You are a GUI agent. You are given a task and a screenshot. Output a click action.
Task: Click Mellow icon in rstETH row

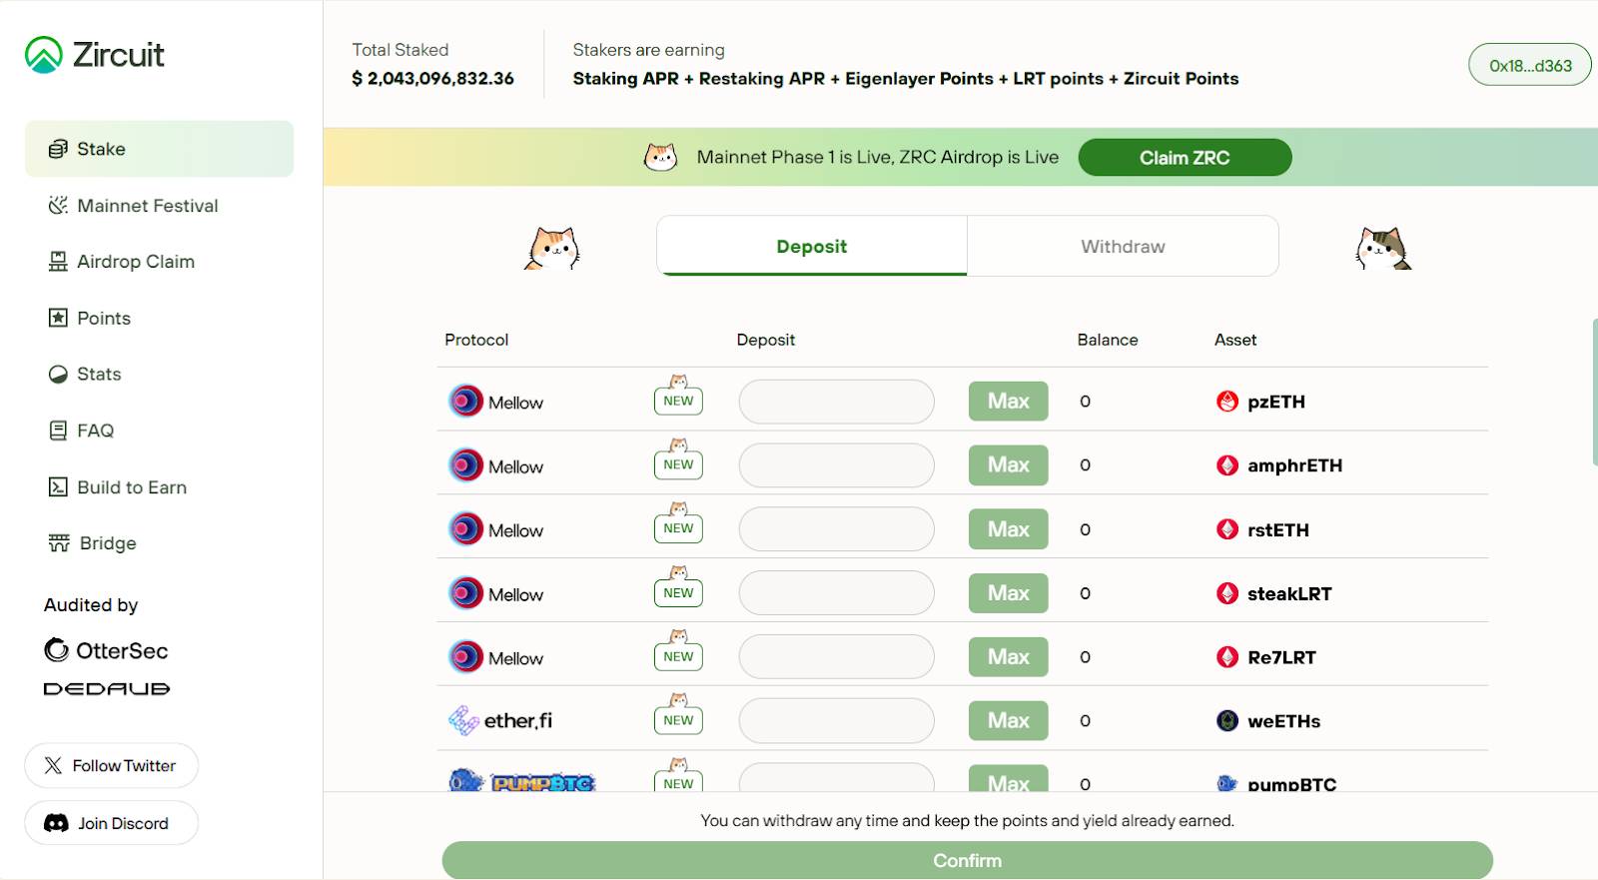465,529
